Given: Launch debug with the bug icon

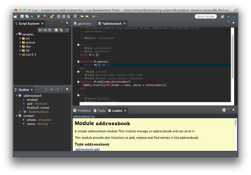Looking at the screenshot, I should click(32, 17).
